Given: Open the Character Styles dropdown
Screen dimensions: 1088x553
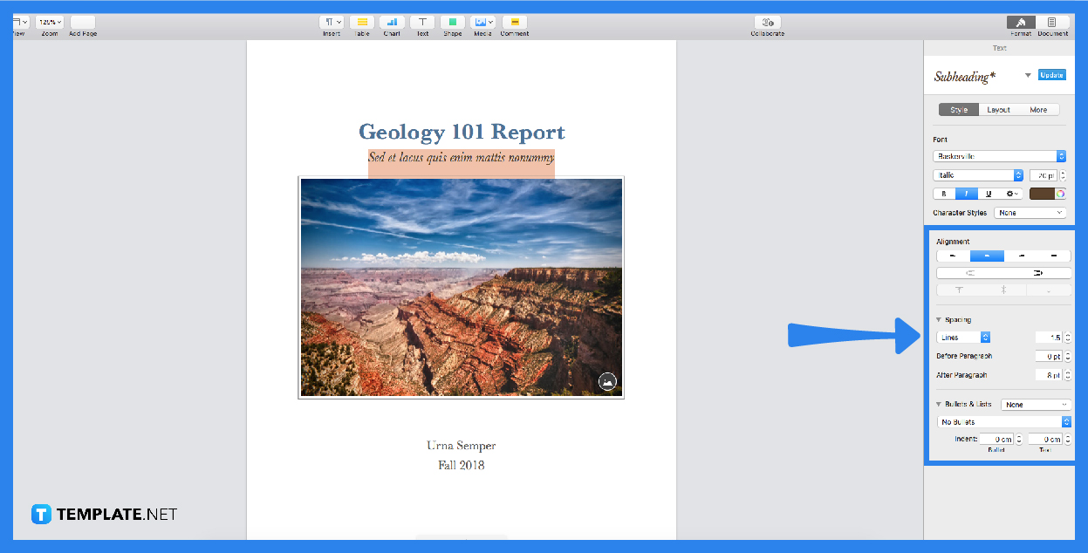Looking at the screenshot, I should click(x=1030, y=212).
